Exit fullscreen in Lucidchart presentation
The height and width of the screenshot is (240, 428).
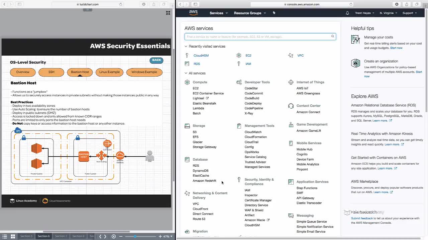(168, 13)
